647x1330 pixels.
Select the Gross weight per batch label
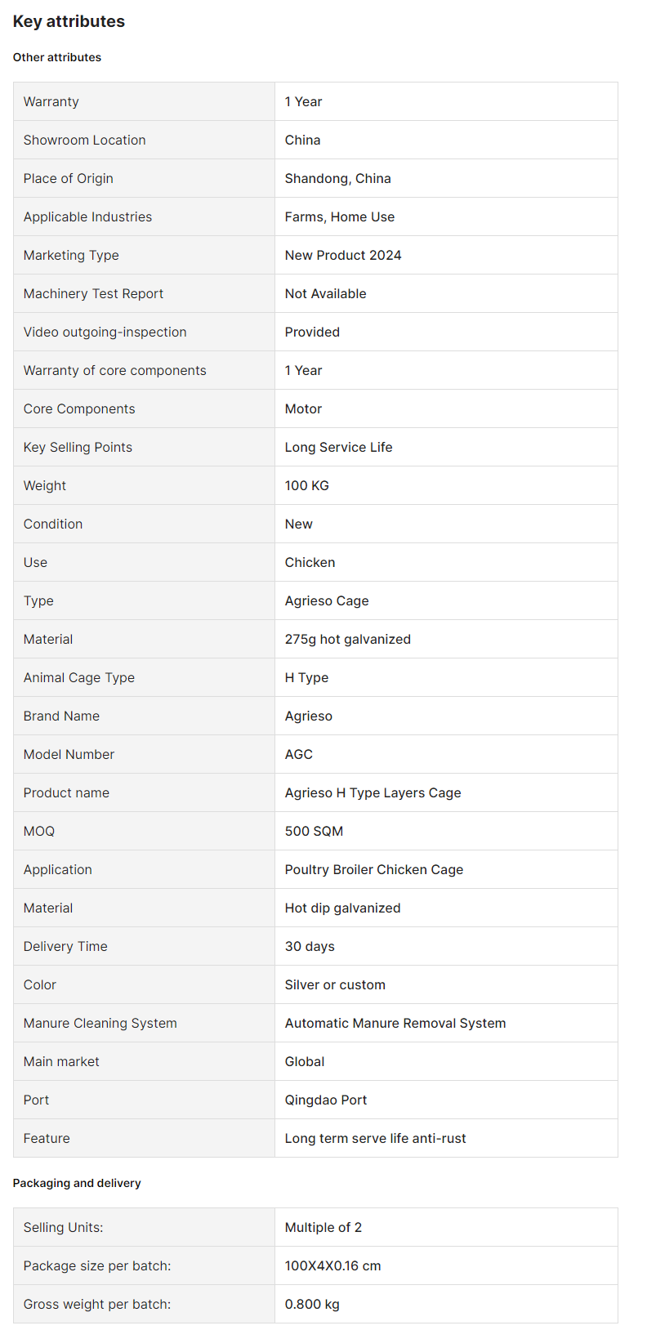tap(97, 1304)
